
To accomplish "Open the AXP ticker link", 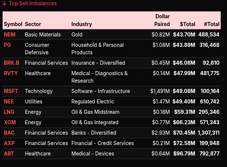I will pos(9,143).
